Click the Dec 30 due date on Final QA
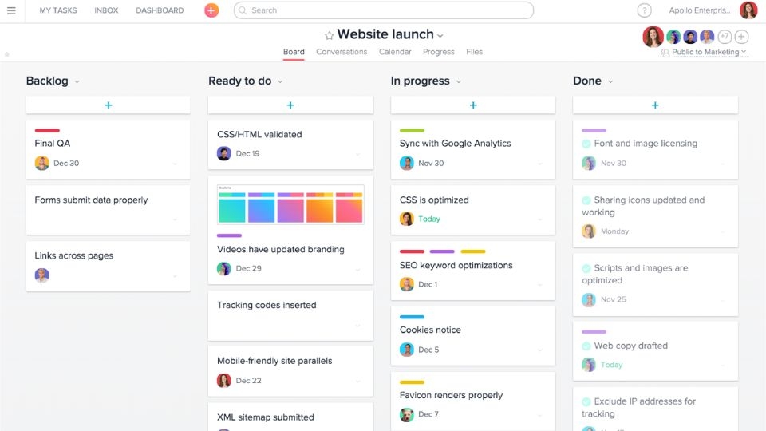The height and width of the screenshot is (431, 766). pos(66,163)
